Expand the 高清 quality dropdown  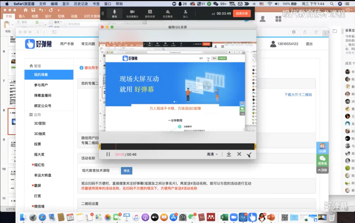coord(212,154)
